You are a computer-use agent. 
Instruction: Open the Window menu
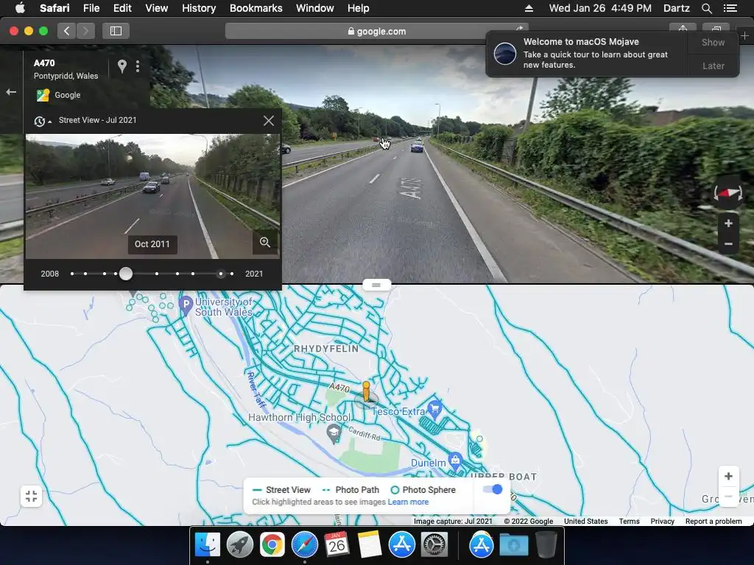tap(314, 8)
